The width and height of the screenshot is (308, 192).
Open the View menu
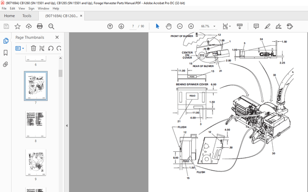(x=21, y=8)
